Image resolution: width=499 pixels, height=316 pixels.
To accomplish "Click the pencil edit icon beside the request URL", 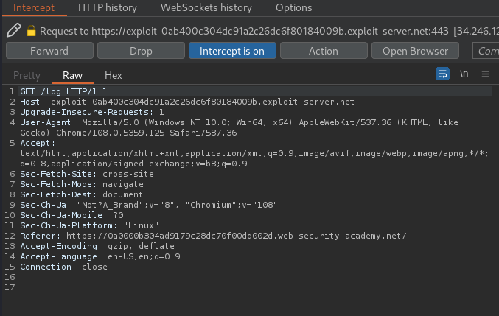I will coord(14,30).
